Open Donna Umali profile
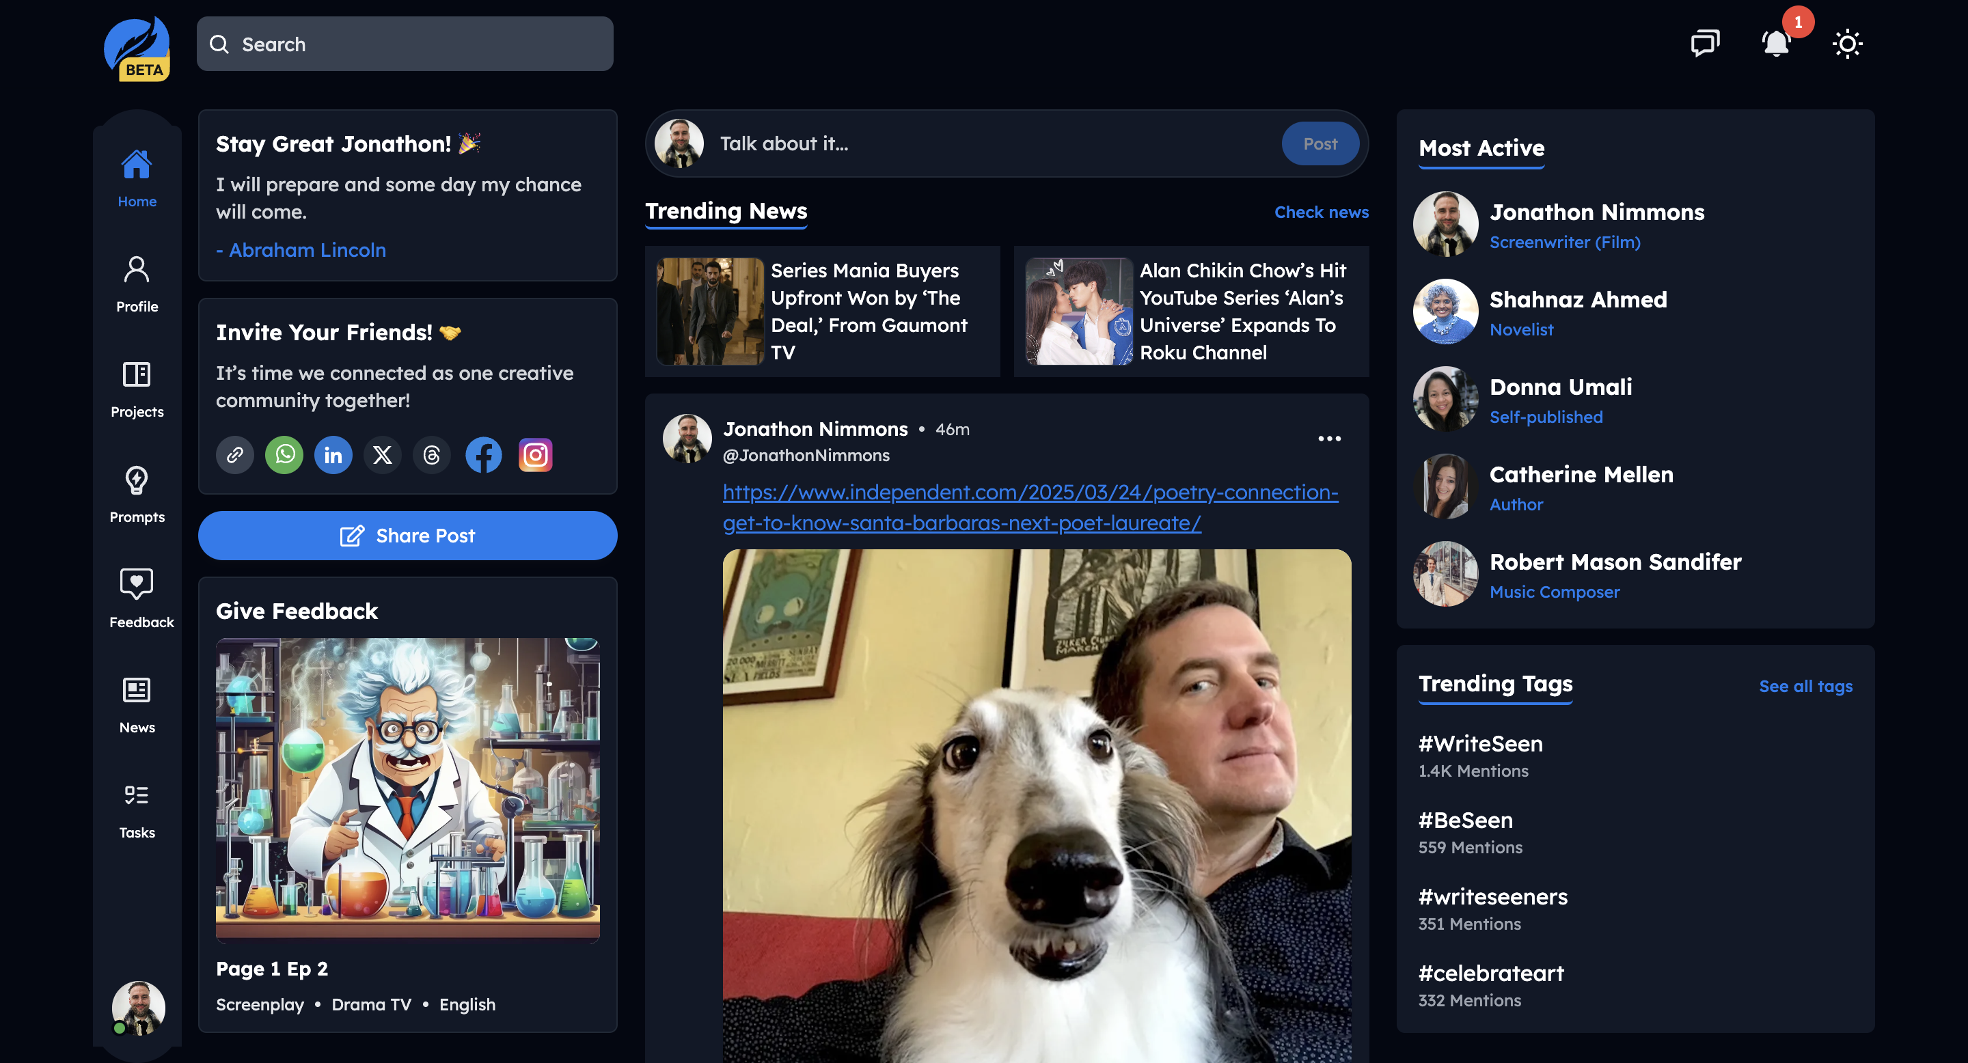This screenshot has height=1063, width=1968. tap(1560, 387)
